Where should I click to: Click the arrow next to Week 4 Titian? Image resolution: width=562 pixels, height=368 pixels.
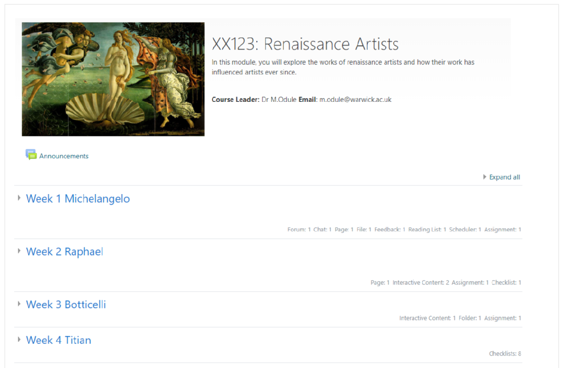[x=19, y=339]
